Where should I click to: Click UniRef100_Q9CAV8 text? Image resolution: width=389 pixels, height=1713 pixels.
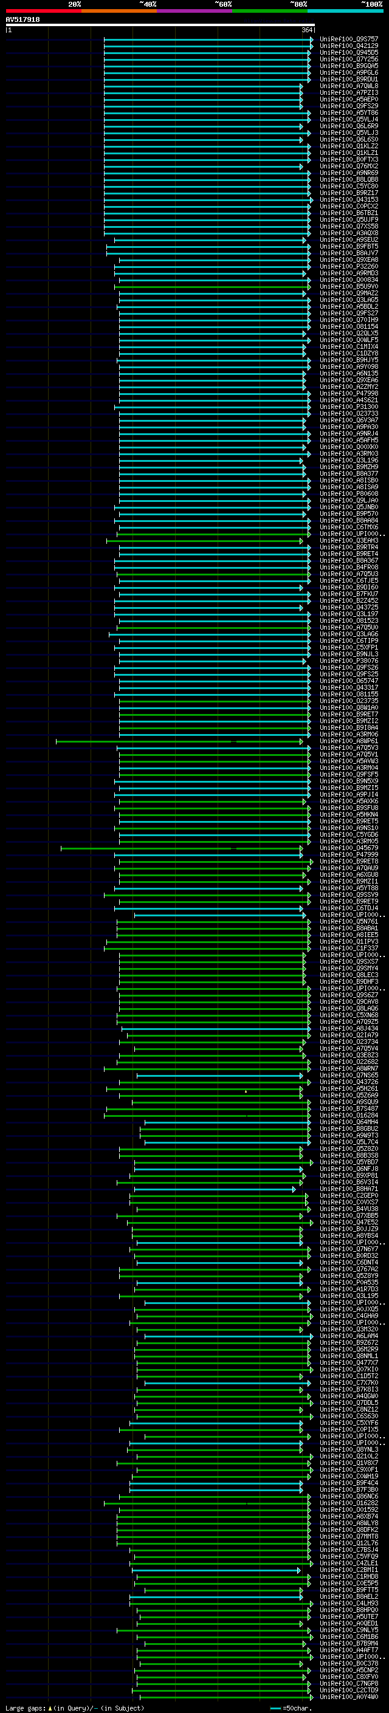coord(349,1001)
